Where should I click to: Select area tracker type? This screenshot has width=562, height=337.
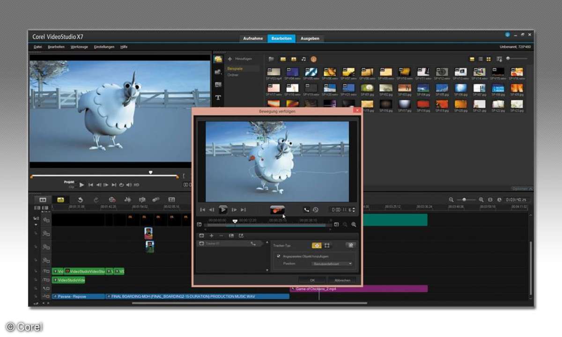pos(327,245)
